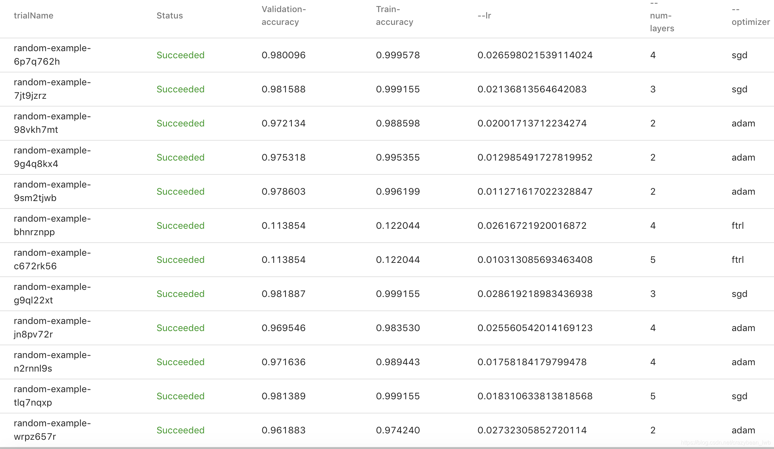This screenshot has width=774, height=449.
Task: Select trial random-example-tlq7nqxp
Action: pos(52,396)
